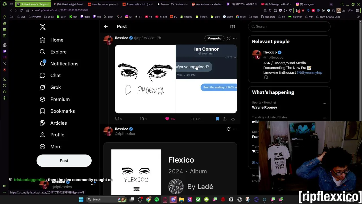This screenshot has width=362, height=204.
Task: View post analytics showing 13K views
Action: coord(195,119)
